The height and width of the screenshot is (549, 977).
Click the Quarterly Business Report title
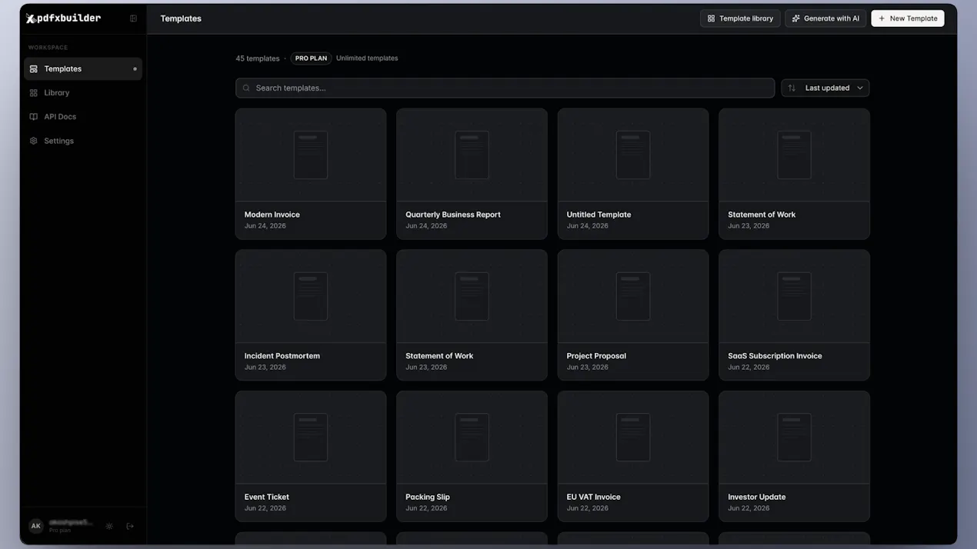[453, 215]
